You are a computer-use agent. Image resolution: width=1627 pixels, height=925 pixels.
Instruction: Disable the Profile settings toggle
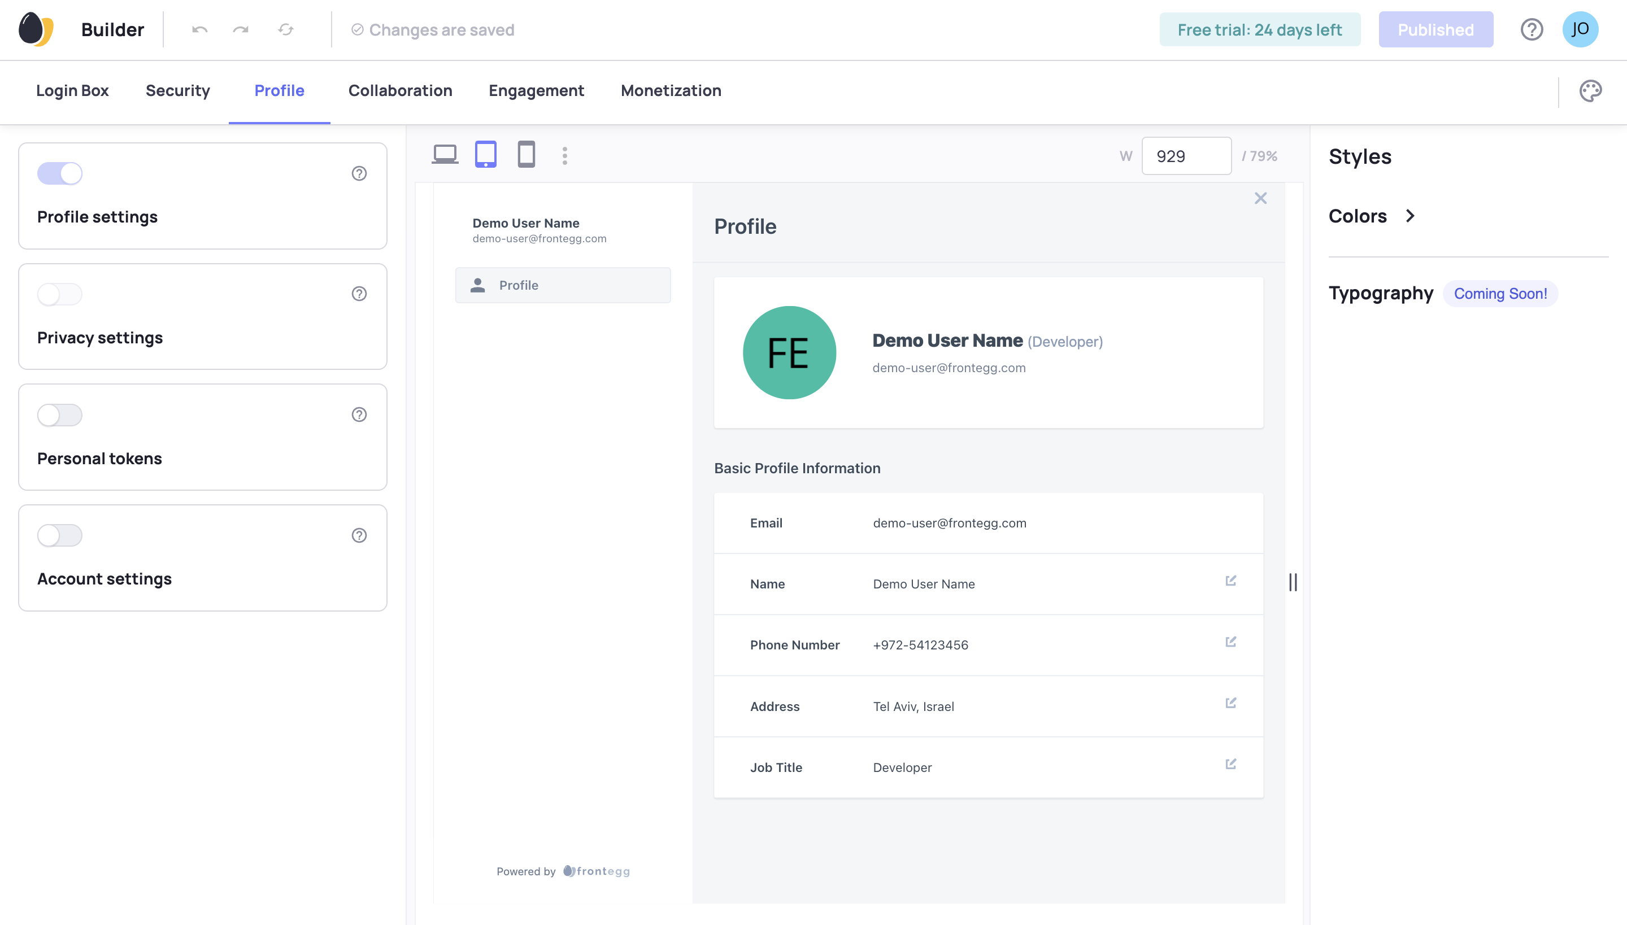point(60,173)
